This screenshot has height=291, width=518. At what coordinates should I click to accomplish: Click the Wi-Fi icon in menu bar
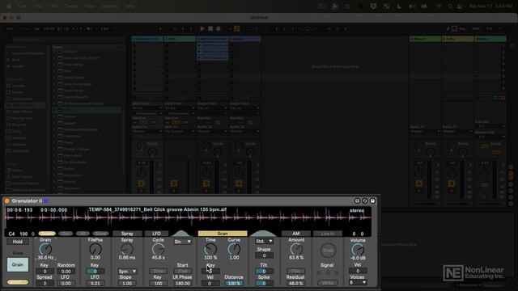pos(439,6)
